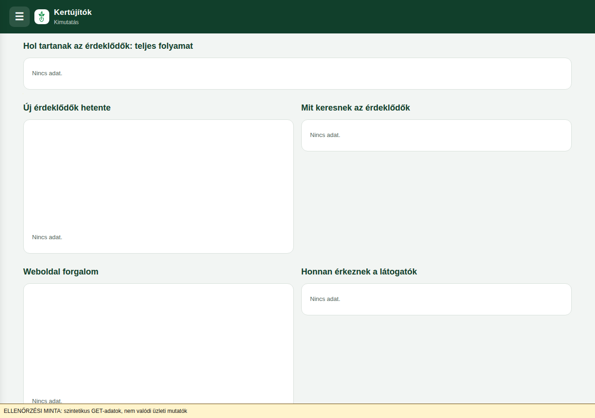Click the 'Új érdeklődők hetente' heading
The image size is (595, 418).
(x=67, y=108)
